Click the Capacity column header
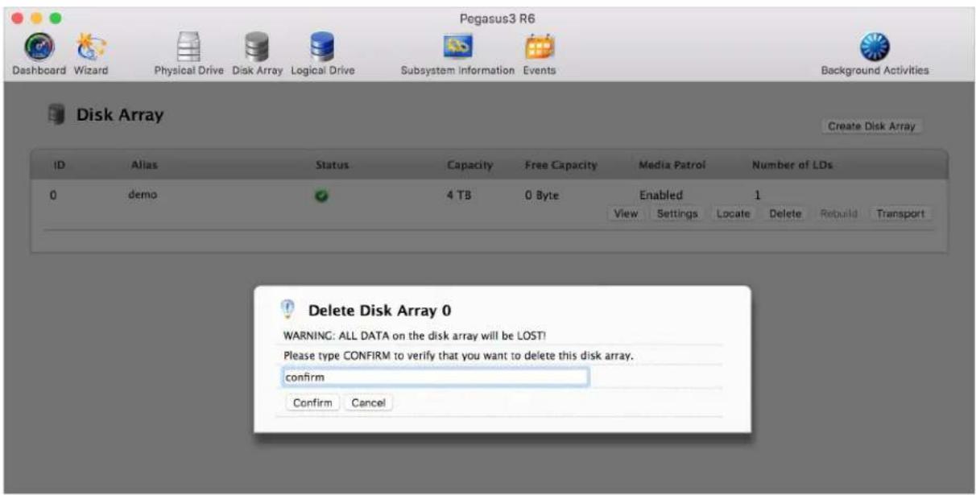The width and height of the screenshot is (976, 495). pos(469,165)
